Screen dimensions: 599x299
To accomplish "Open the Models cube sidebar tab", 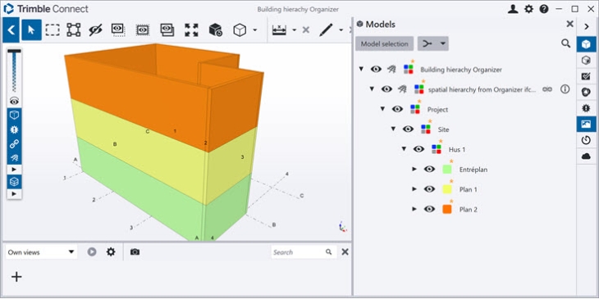I will [586, 44].
